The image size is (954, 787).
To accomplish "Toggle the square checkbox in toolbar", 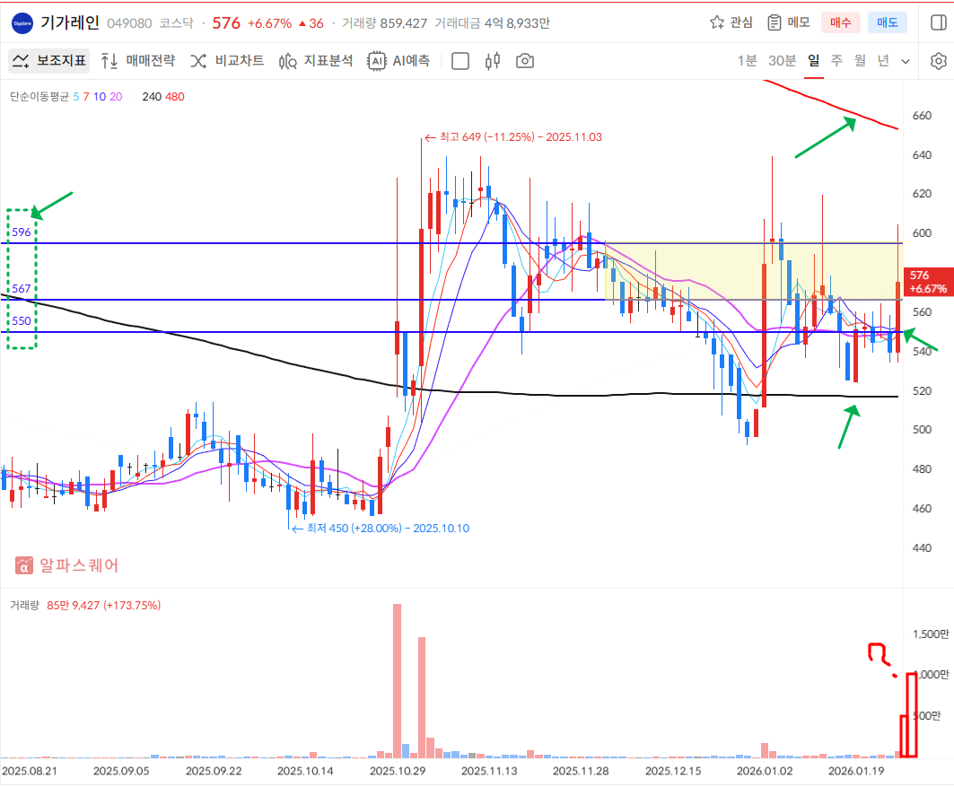I will tap(460, 61).
